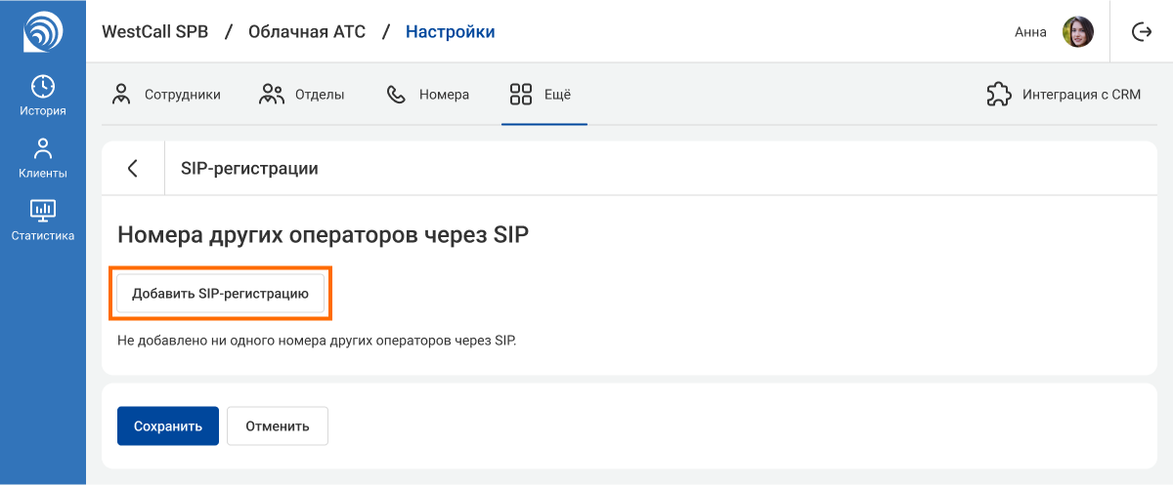1173x485 pixels.
Task: Click the Добавить SIP-регистрацию button
Action: (x=220, y=293)
